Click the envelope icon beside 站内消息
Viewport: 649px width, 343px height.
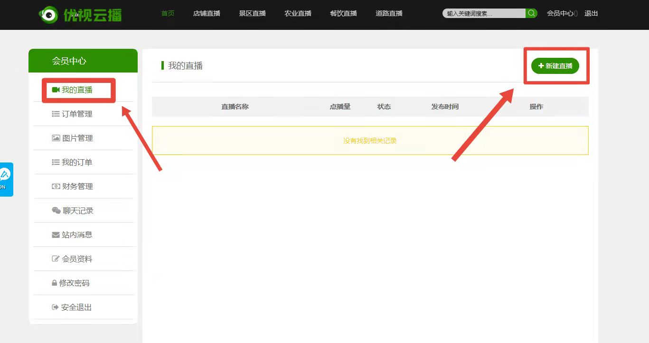(x=56, y=235)
